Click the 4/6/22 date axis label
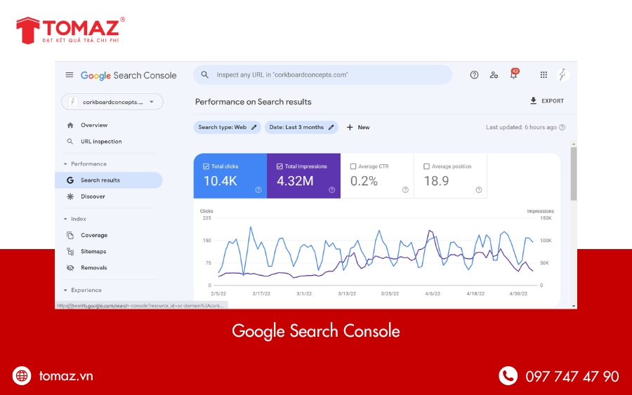This screenshot has height=395, width=632. (x=433, y=293)
